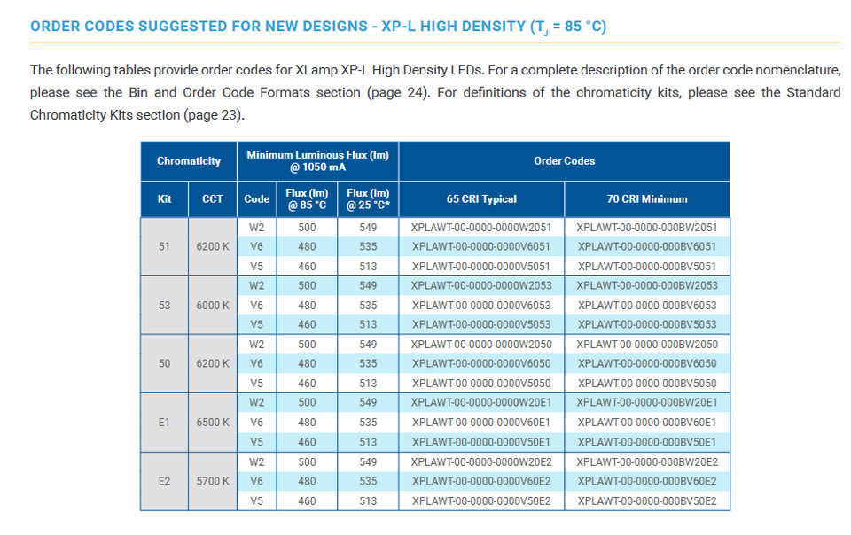Select the Minimum Luminous Flux header cell
This screenshot has width=851, height=535.
coord(317,161)
